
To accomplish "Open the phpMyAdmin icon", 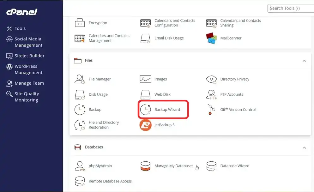I will point(80,166).
